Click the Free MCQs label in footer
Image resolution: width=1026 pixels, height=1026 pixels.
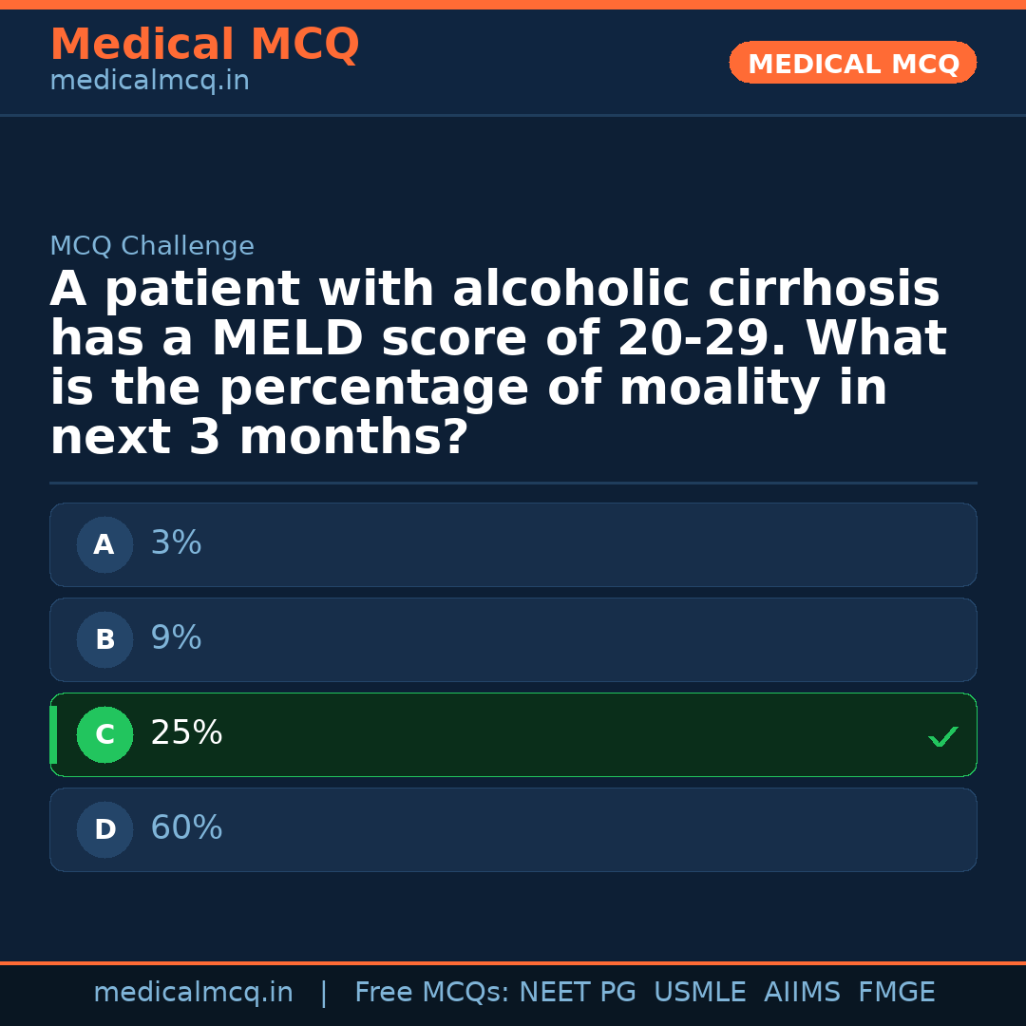tap(431, 993)
